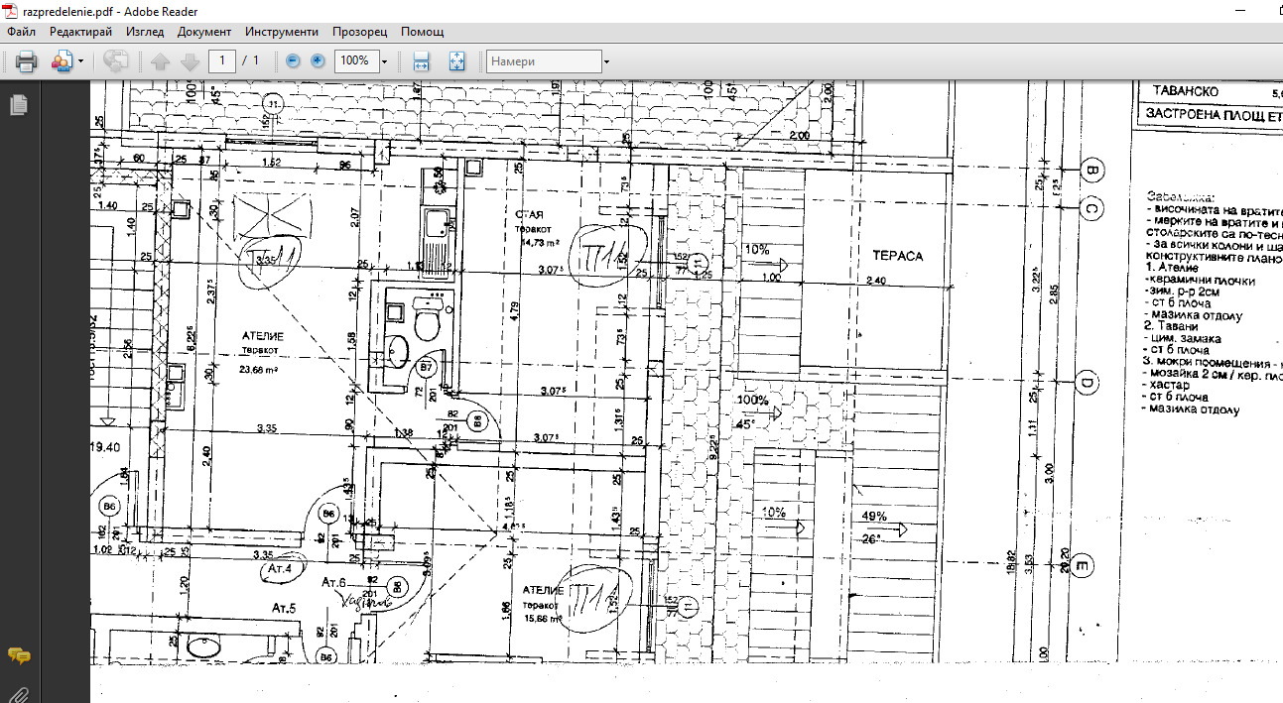Open the Pages panel in sidebar
The width and height of the screenshot is (1283, 703).
coord(18,105)
